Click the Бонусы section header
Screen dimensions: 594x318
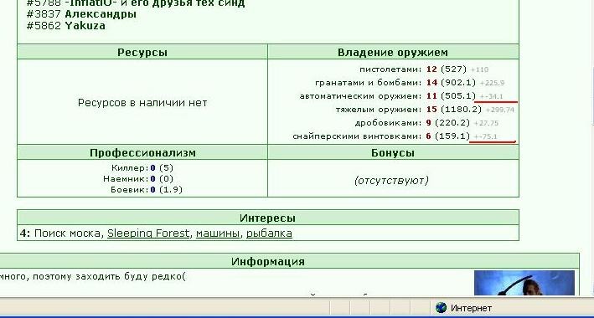[x=393, y=152]
